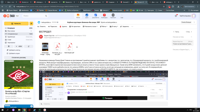200x112 pixels.
Task: Click in the Поиск mail search field
Action: 34,16
